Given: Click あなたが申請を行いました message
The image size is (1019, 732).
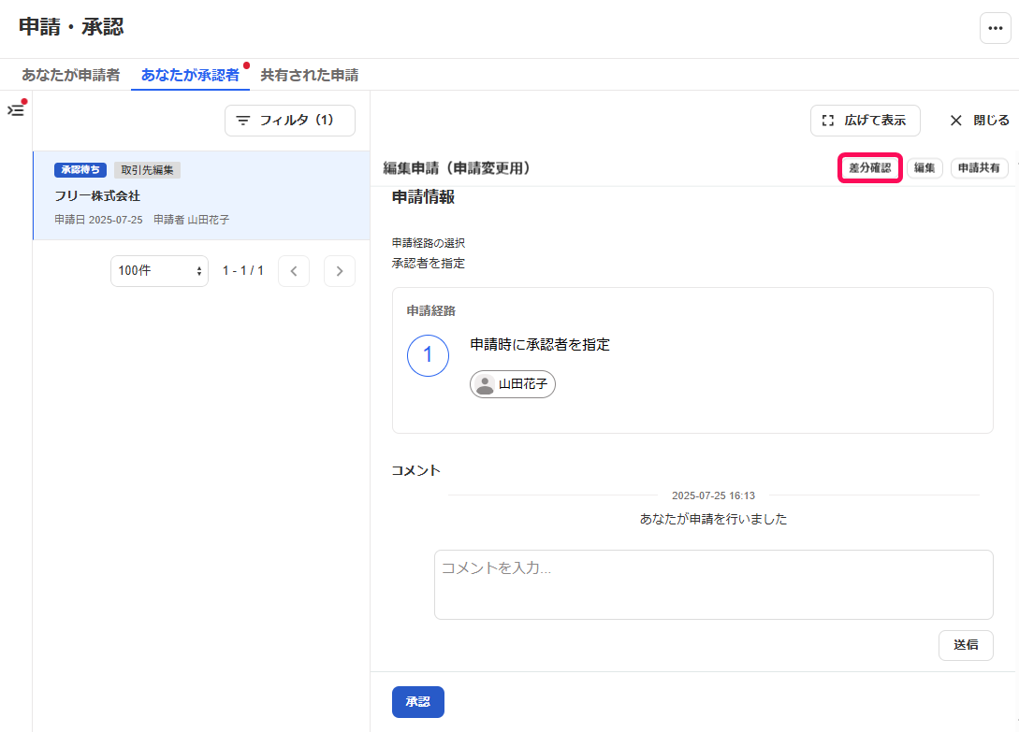Looking at the screenshot, I should pos(714,519).
